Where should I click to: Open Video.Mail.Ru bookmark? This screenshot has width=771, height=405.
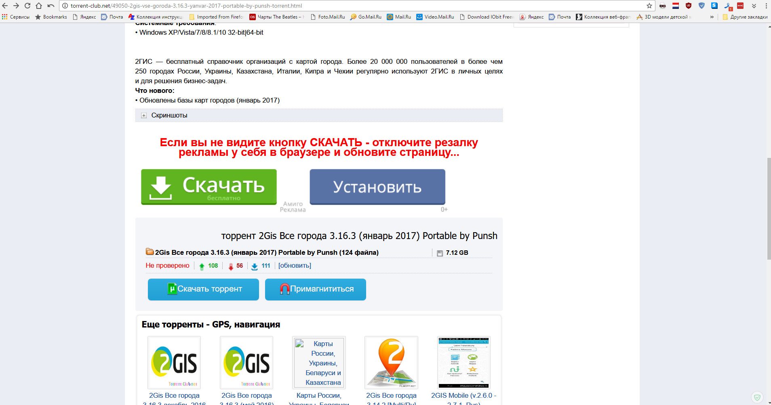(x=435, y=17)
